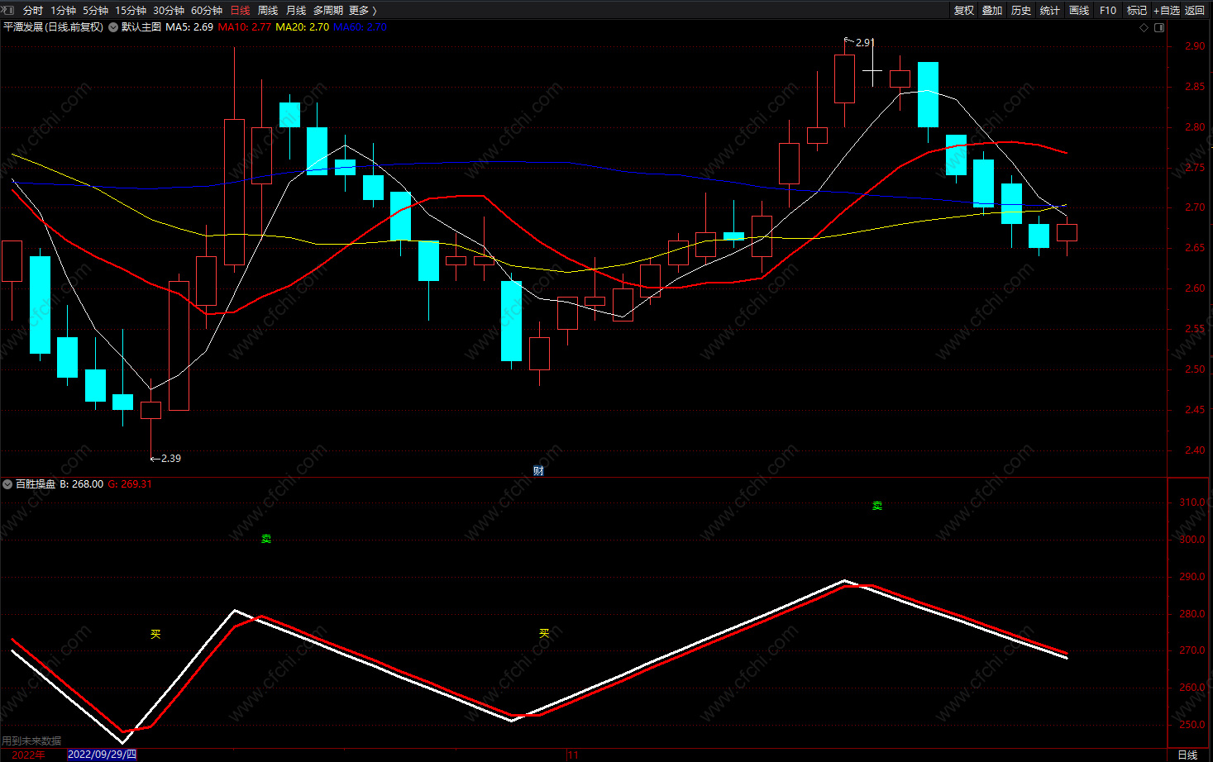1213x762 pixels.
Task: Switch to 月线 monthly chart
Action: 296,11
